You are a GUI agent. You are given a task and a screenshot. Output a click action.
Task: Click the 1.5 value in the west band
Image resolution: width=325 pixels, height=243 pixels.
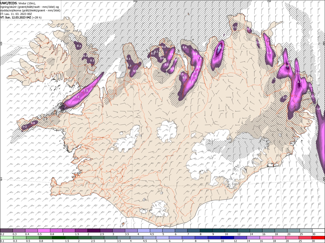(86, 91)
